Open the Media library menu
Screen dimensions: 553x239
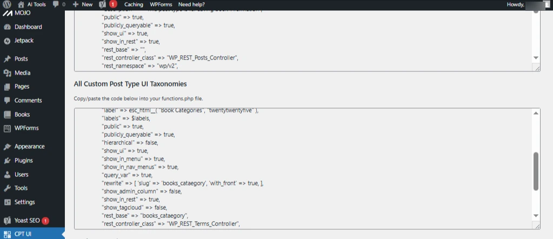(x=22, y=73)
